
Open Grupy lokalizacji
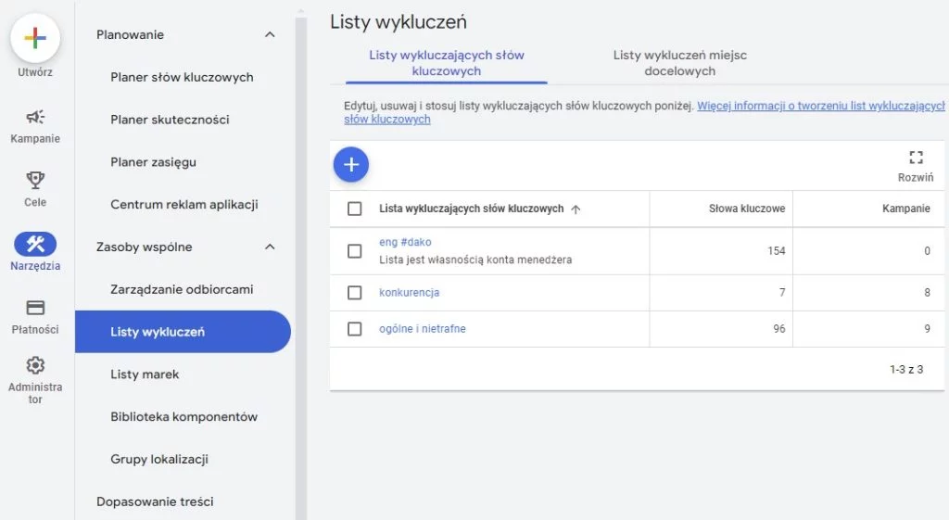pos(159,459)
